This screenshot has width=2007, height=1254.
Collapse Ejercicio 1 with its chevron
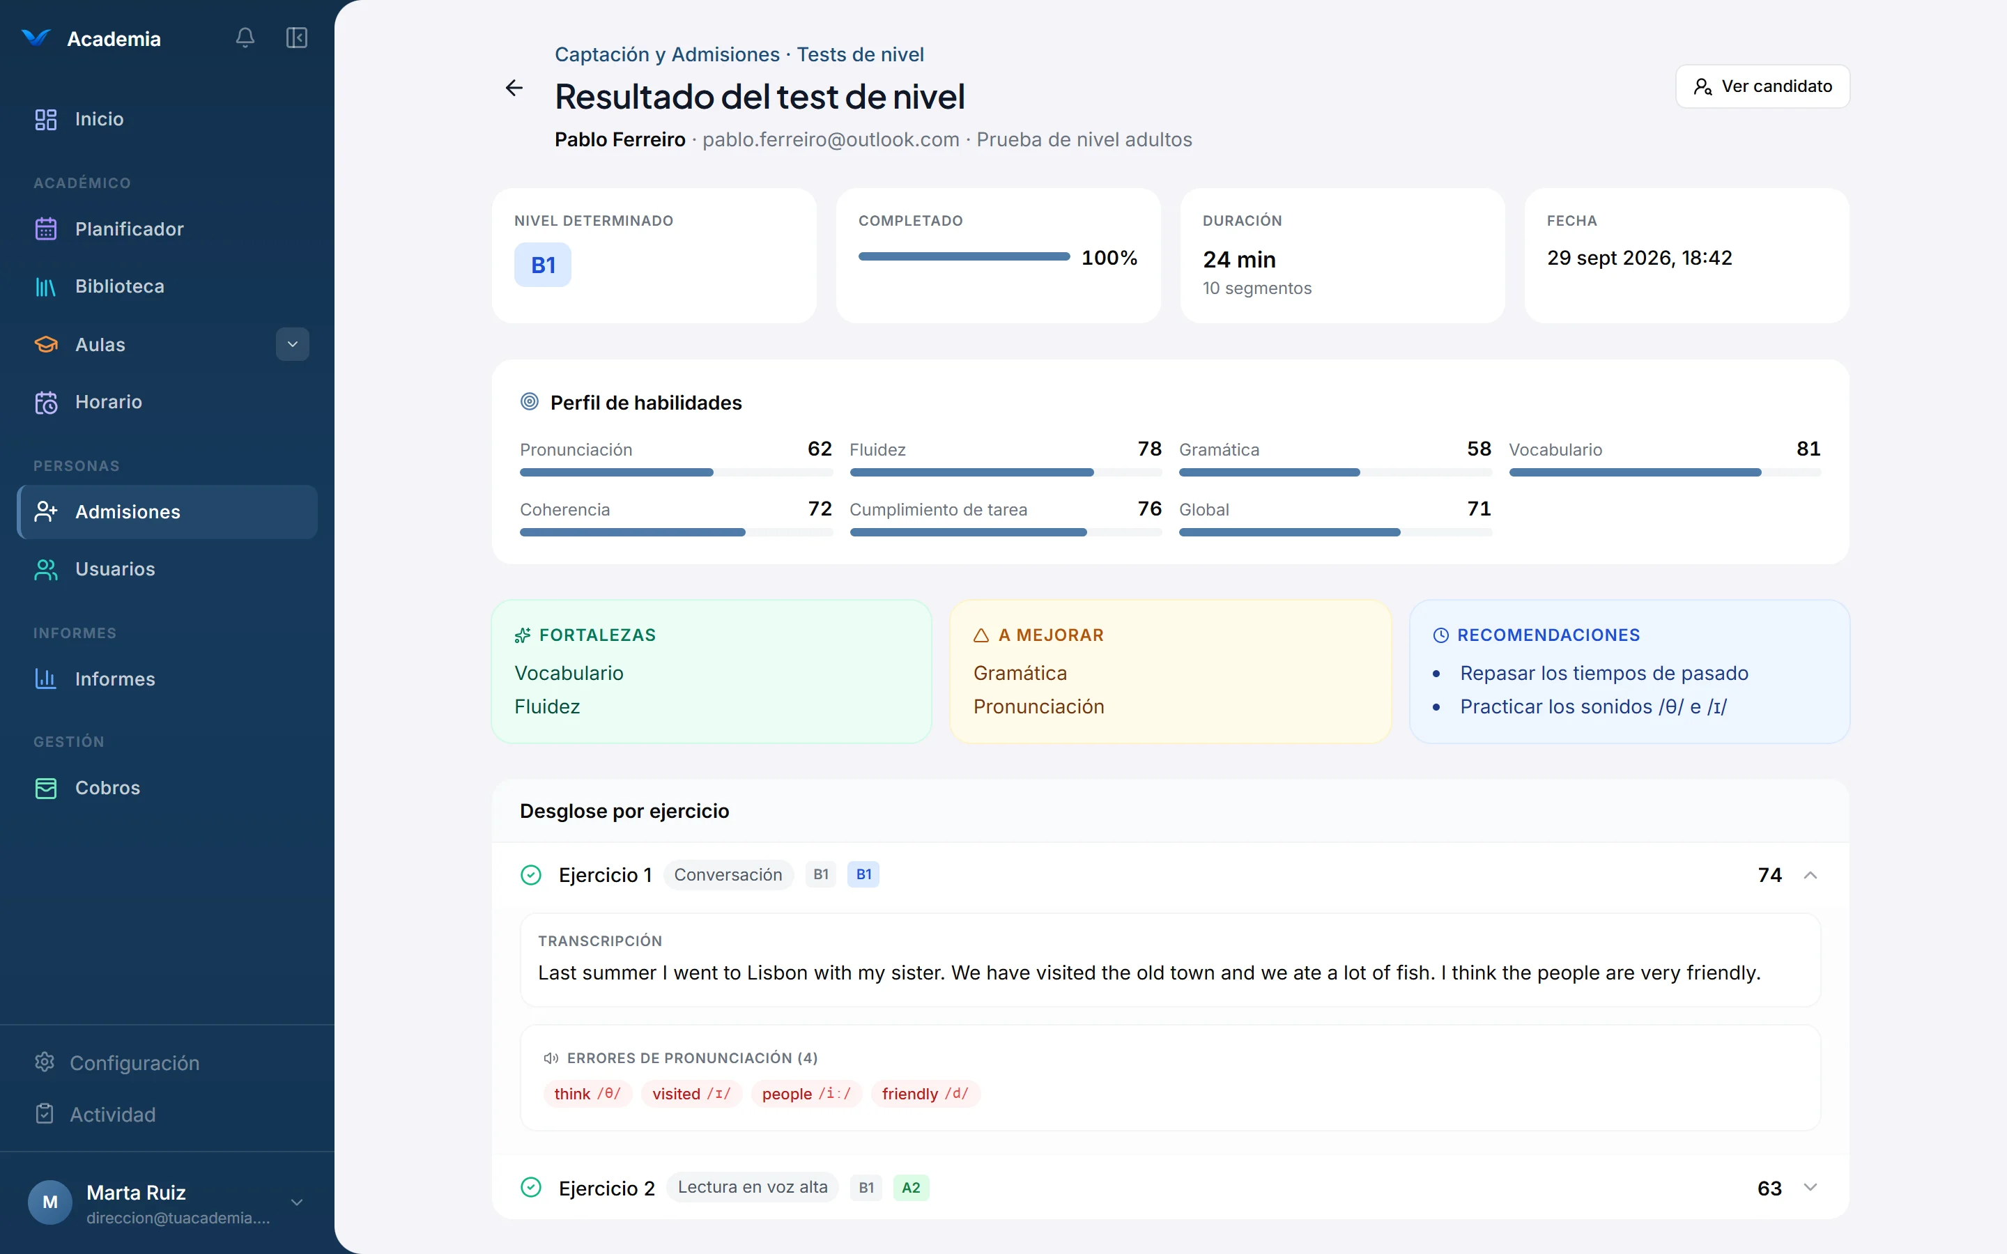1810,875
